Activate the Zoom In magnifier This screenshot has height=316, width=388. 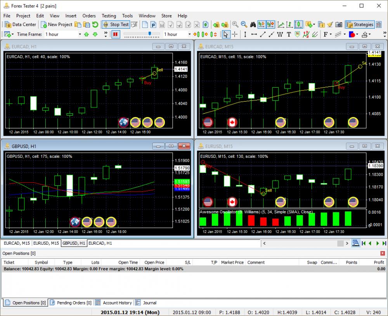[234, 24]
